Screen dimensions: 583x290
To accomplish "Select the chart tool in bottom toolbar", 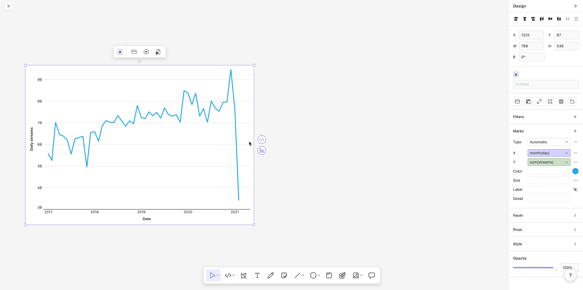I will tap(244, 276).
